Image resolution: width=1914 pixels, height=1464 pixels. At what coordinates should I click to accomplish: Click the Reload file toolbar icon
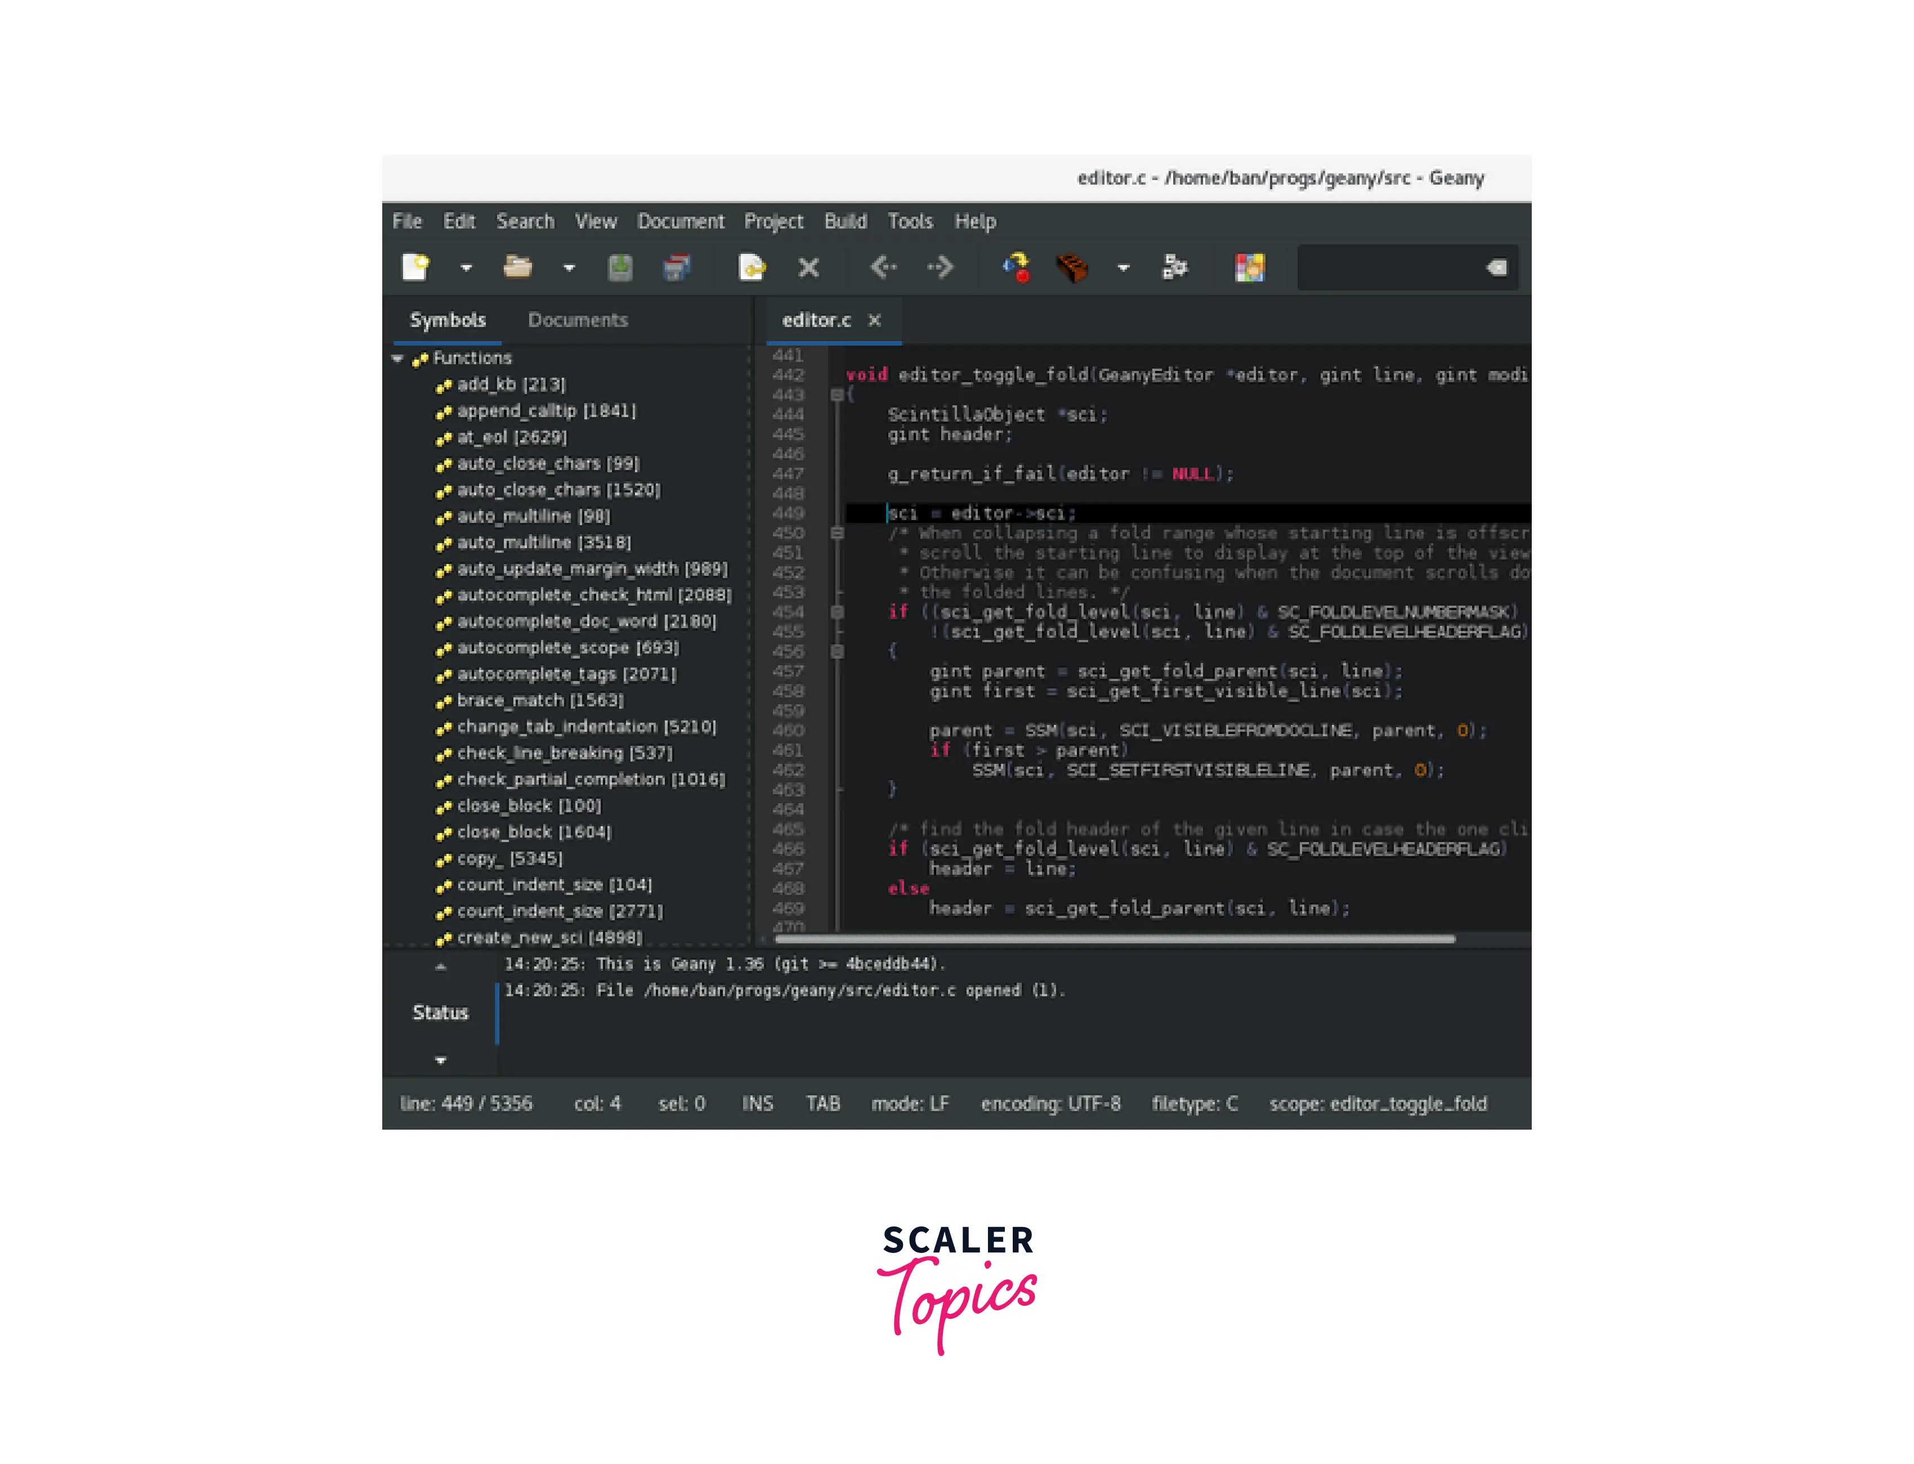pyautogui.click(x=752, y=267)
